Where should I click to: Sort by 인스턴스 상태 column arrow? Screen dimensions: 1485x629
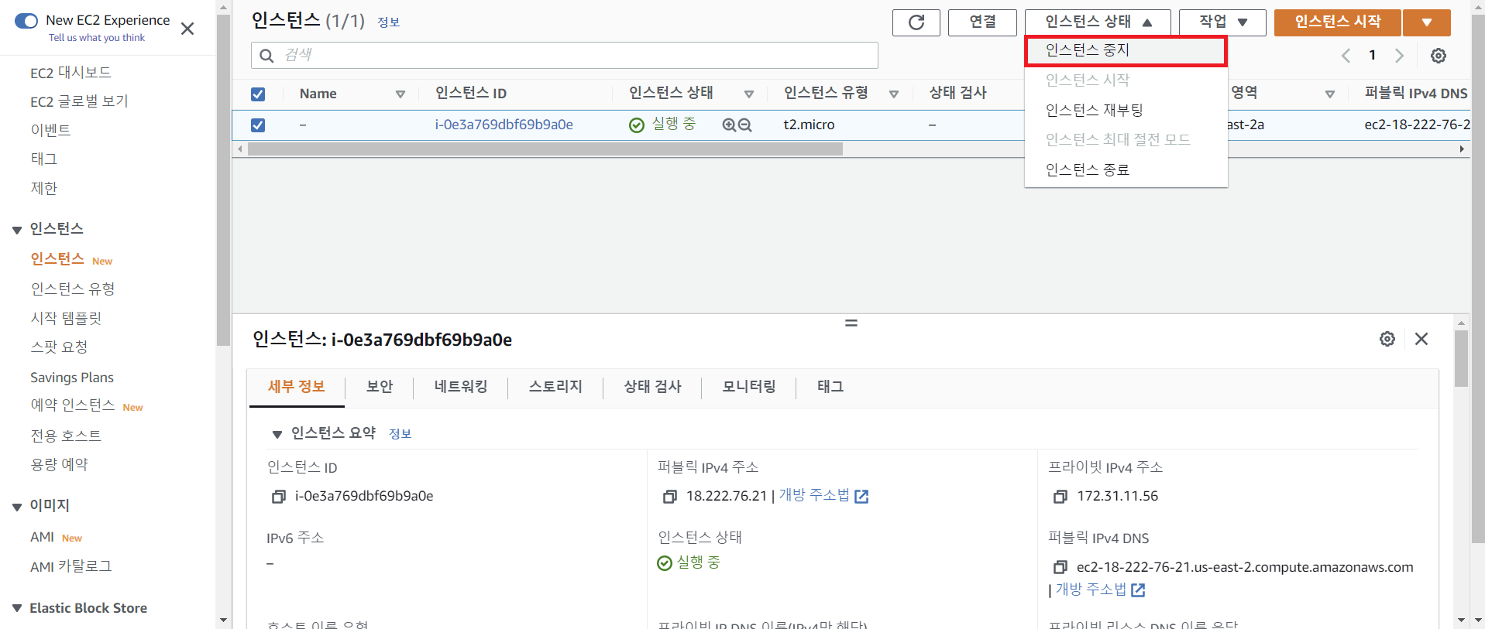749,94
